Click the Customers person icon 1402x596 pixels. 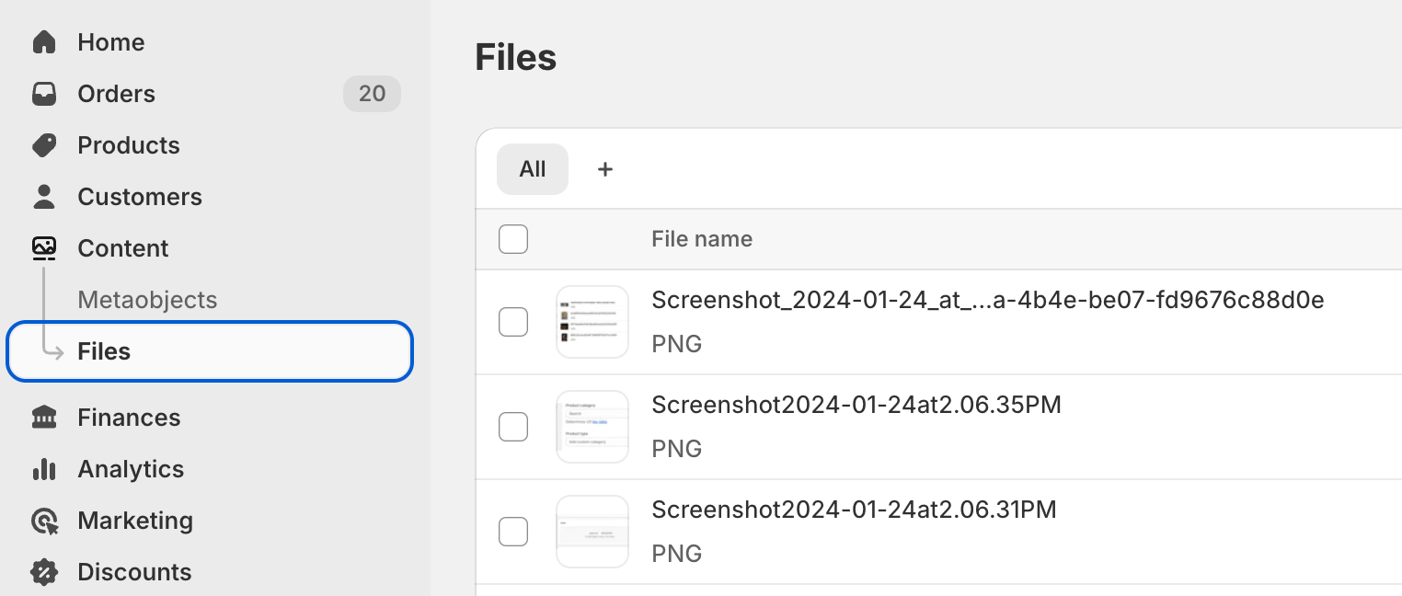click(44, 197)
